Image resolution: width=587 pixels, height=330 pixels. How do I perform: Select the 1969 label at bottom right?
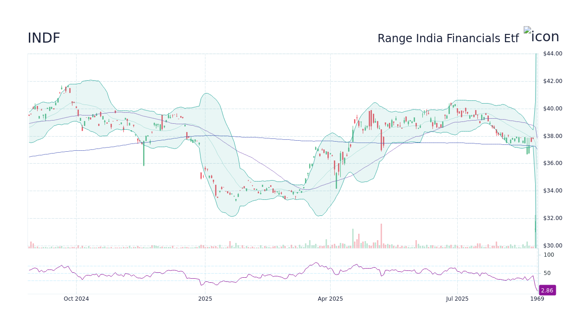pos(536,298)
